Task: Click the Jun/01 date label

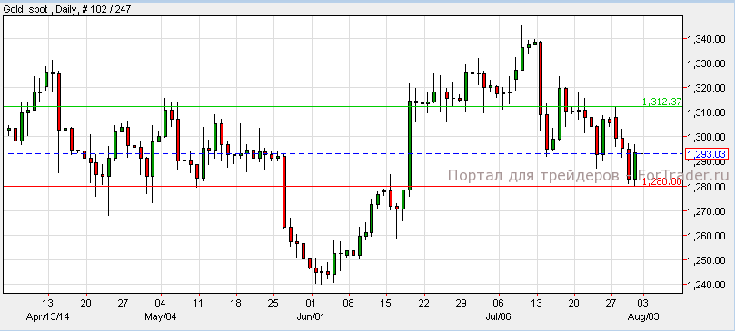Action: point(312,316)
